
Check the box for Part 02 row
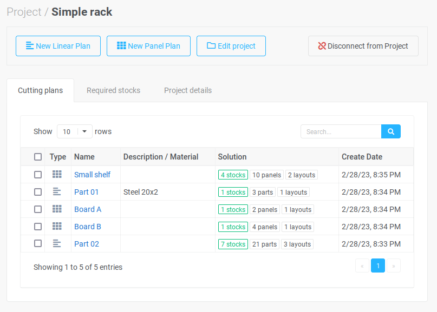coord(38,243)
